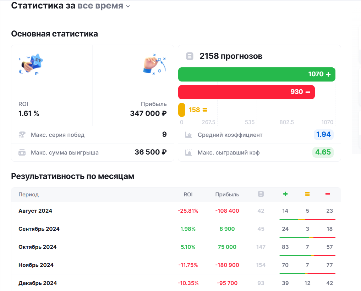This screenshot has height=291, width=361.
Task: Click the Результативность по месяцам heading
Action: (x=73, y=176)
